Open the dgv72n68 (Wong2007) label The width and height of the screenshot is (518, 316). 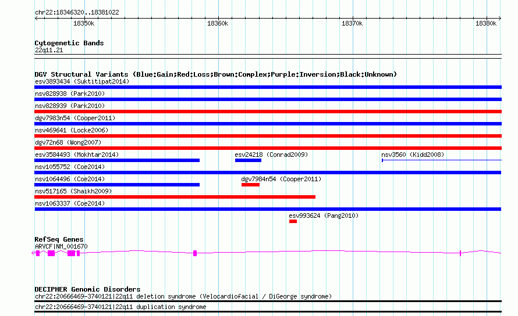(x=68, y=142)
